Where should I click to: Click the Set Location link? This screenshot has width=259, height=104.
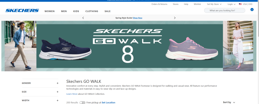coord(108,102)
